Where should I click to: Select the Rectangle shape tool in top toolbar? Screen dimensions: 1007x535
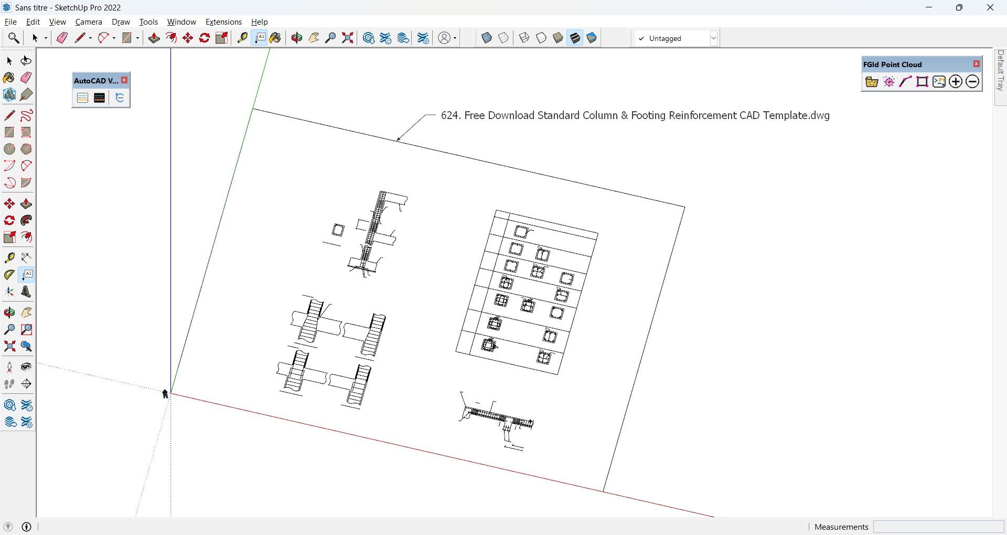click(127, 38)
